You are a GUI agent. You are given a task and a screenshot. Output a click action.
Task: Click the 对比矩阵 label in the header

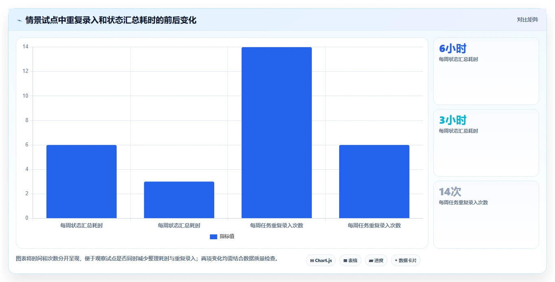coord(527,20)
